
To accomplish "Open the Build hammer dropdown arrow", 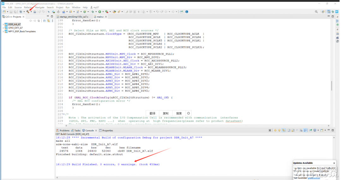I will (x=31, y=12).
